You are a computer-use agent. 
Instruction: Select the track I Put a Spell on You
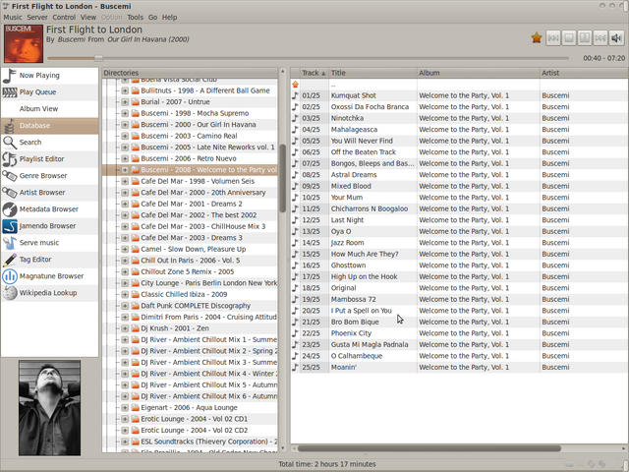click(x=459, y=311)
